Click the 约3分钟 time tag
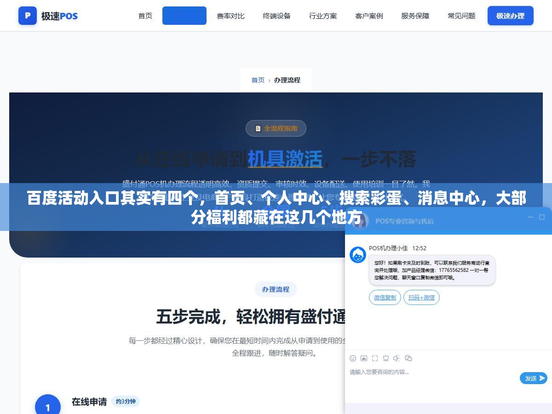Viewport: 552px width, 414px height. click(126, 402)
